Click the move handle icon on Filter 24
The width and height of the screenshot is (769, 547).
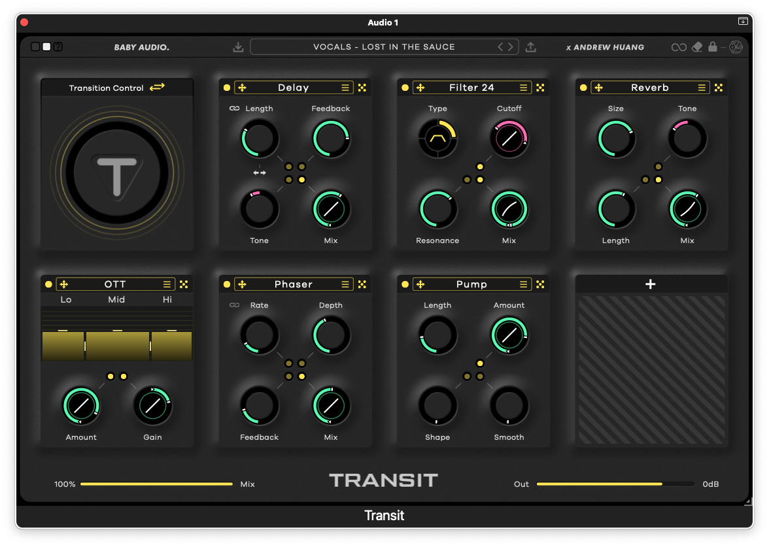(420, 88)
